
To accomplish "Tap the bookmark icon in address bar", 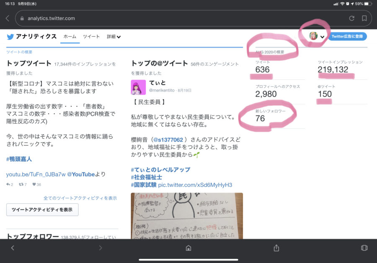I will pyautogui.click(x=364, y=18).
